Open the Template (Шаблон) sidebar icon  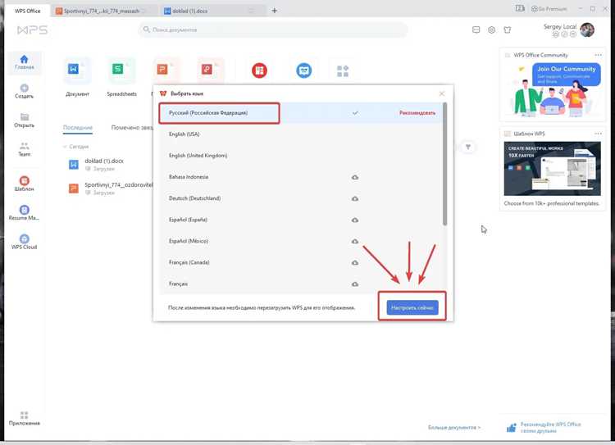point(24,184)
